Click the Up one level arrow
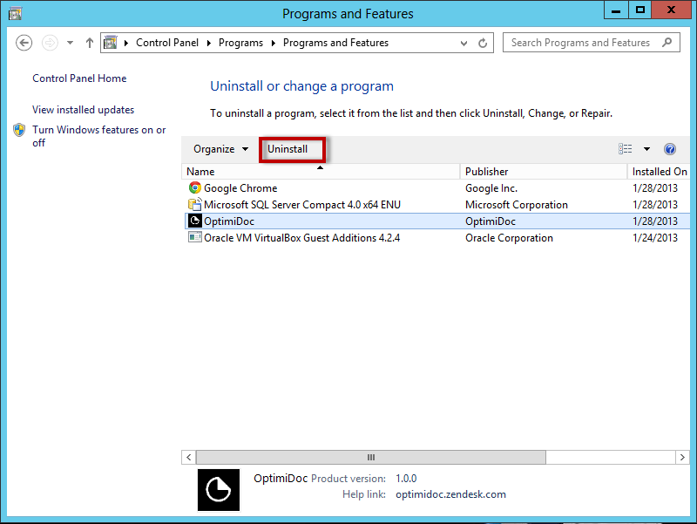The width and height of the screenshot is (697, 524). click(90, 43)
